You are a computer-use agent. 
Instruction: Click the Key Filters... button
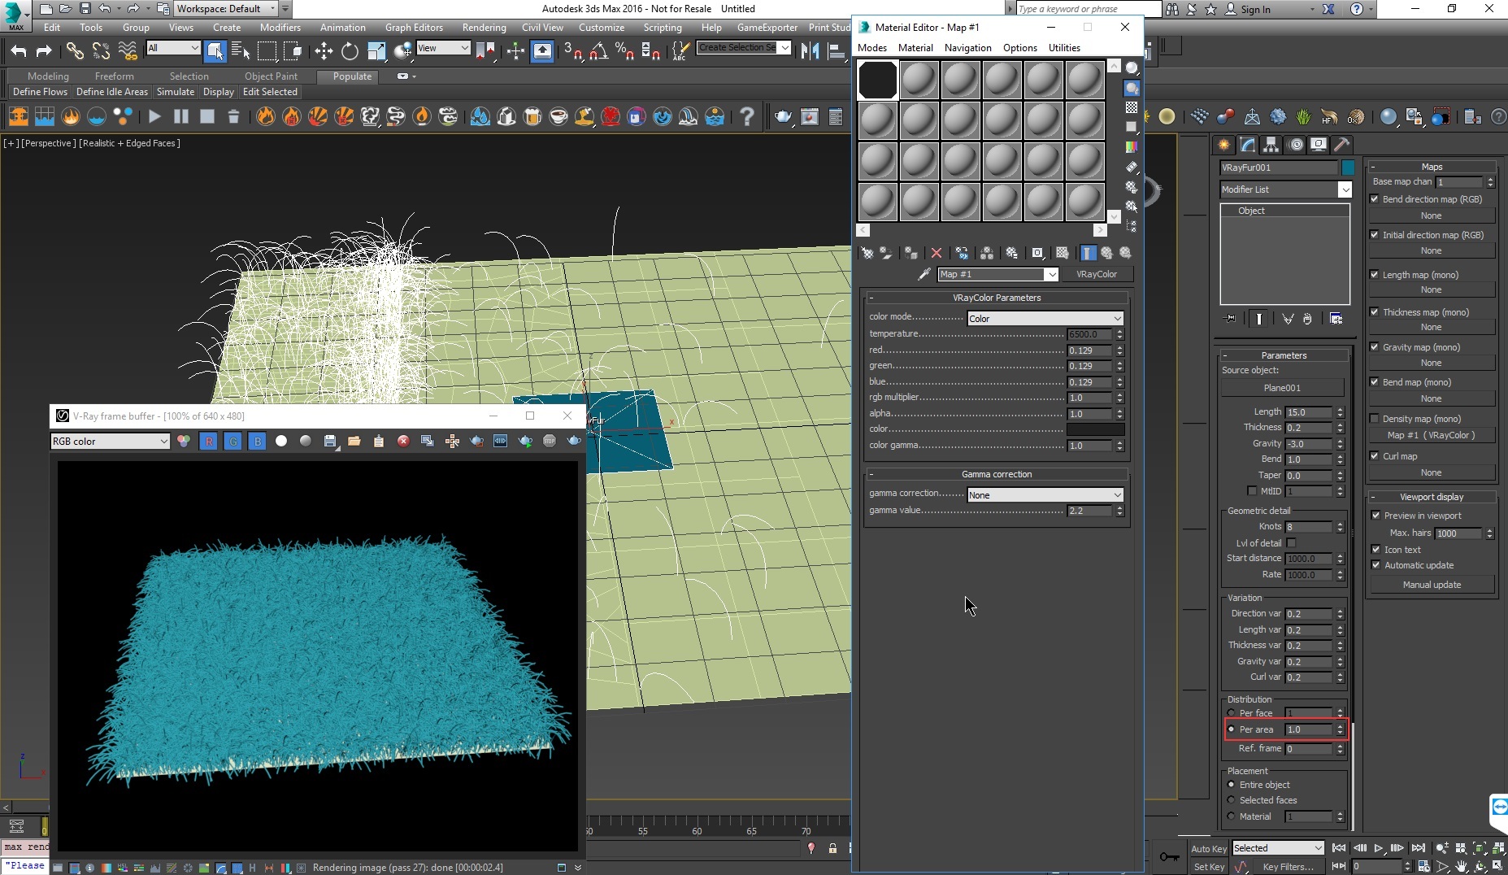[x=1288, y=867]
